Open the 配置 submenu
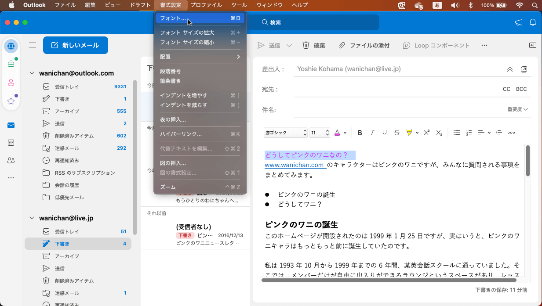 (200, 57)
